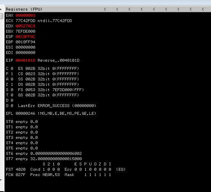Toggle the C carry flag bit

coord(12,69)
